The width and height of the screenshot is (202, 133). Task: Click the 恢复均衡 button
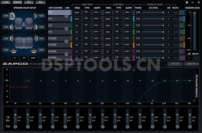(x=175, y=64)
